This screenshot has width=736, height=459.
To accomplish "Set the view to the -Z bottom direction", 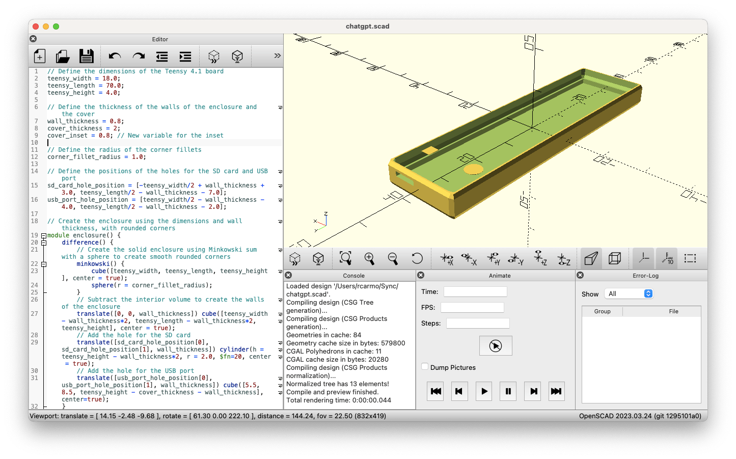I will coord(564,259).
